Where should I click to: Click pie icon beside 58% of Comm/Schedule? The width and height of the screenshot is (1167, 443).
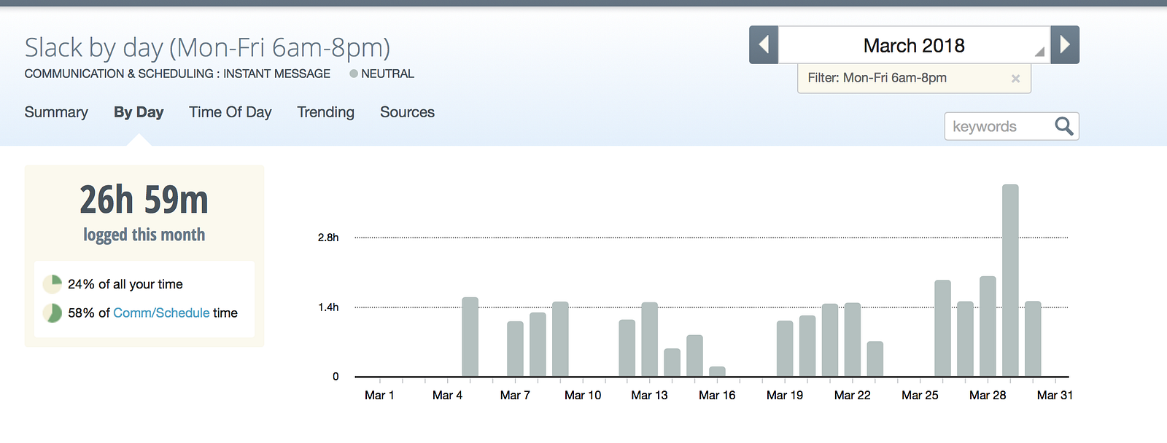[52, 313]
